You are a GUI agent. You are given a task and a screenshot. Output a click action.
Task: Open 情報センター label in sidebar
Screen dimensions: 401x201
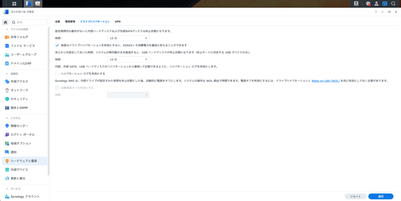20,126
